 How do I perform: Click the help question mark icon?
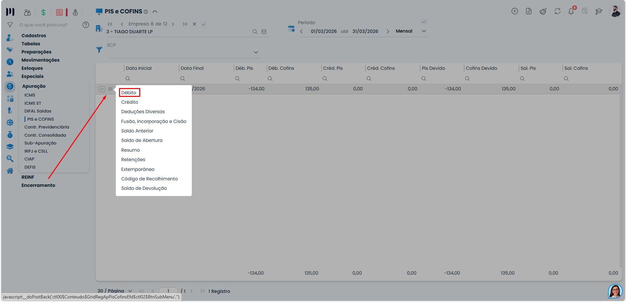tap(86, 25)
